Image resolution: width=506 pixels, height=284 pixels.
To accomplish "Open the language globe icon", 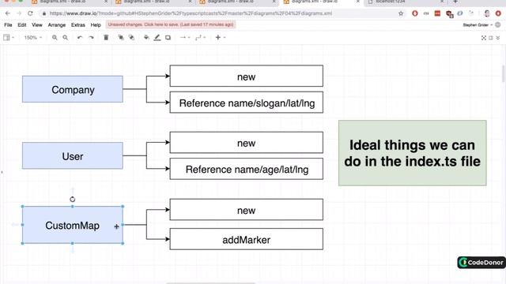I will coord(498,24).
